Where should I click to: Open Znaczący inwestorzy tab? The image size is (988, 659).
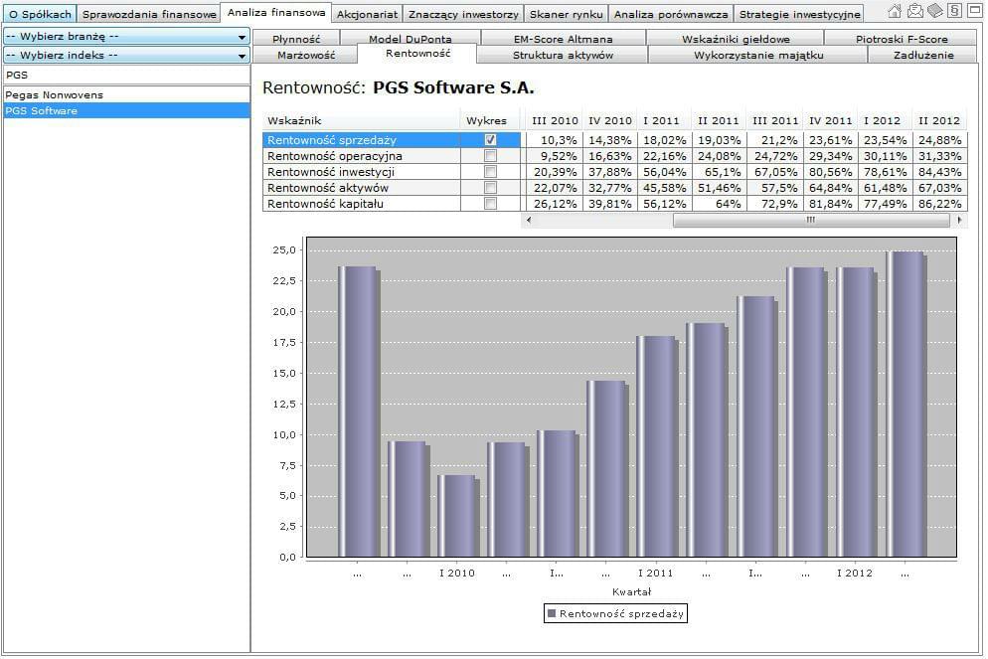point(463,14)
